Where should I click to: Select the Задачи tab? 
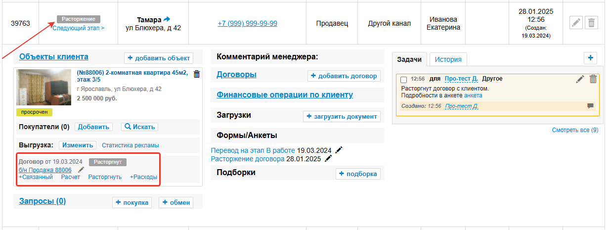pos(409,59)
